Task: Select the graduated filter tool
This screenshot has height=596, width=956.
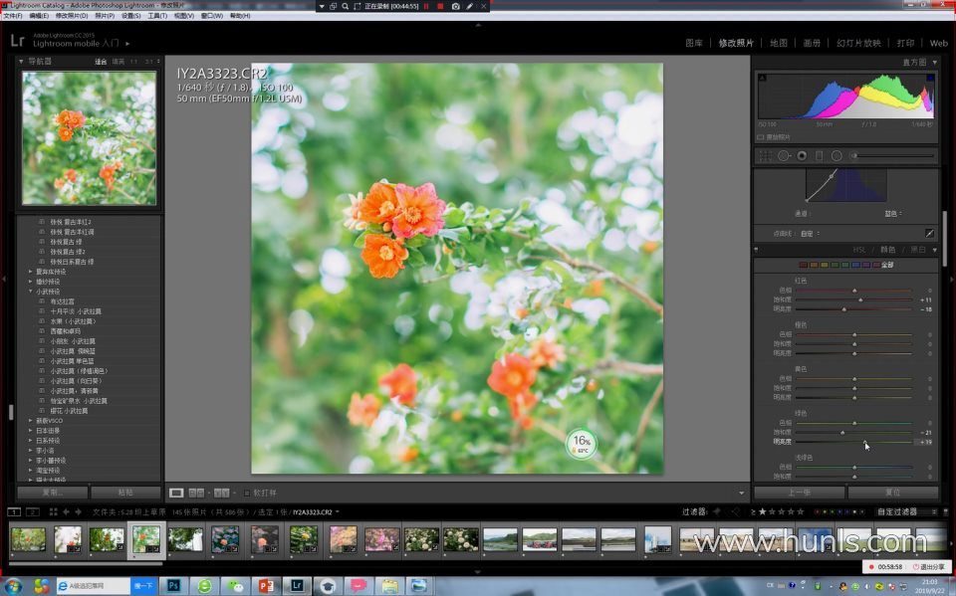Action: click(x=819, y=156)
